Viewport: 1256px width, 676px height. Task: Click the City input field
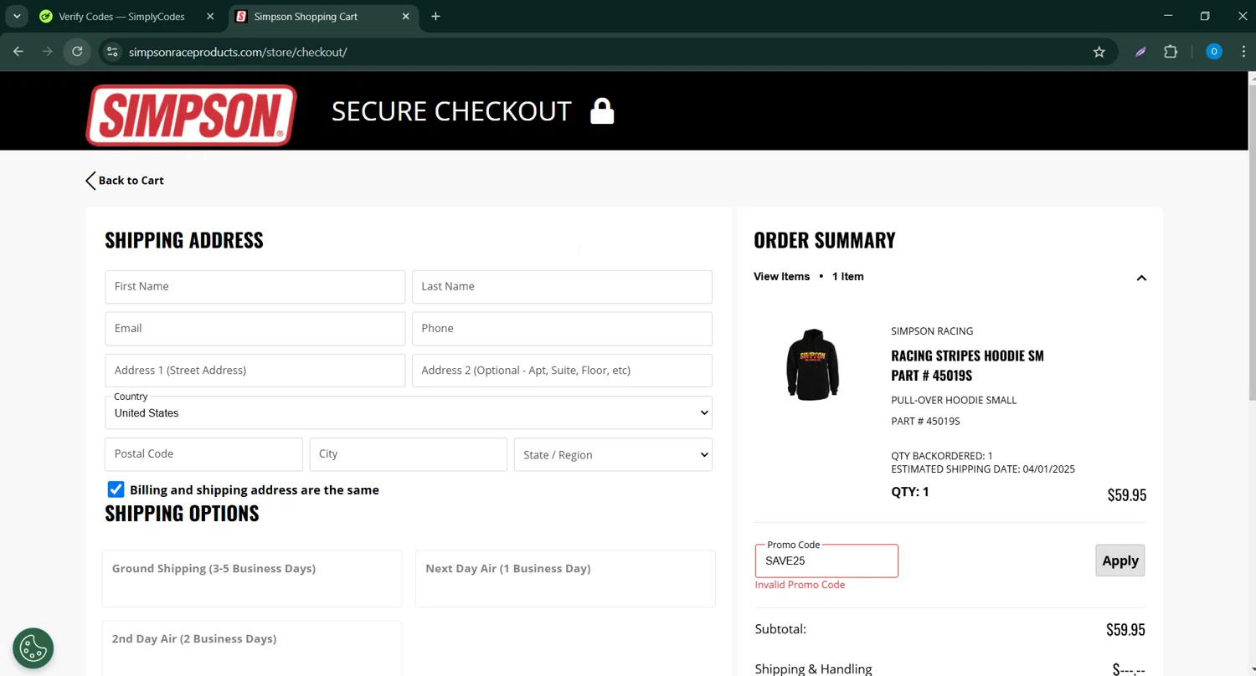[408, 454]
